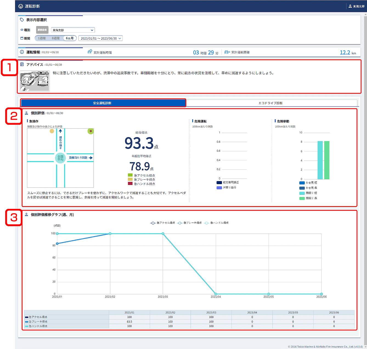The height and width of the screenshot is (349, 367).
Task: Click the clipboard icon beside アドバイス
Action: pyautogui.click(x=22, y=64)
